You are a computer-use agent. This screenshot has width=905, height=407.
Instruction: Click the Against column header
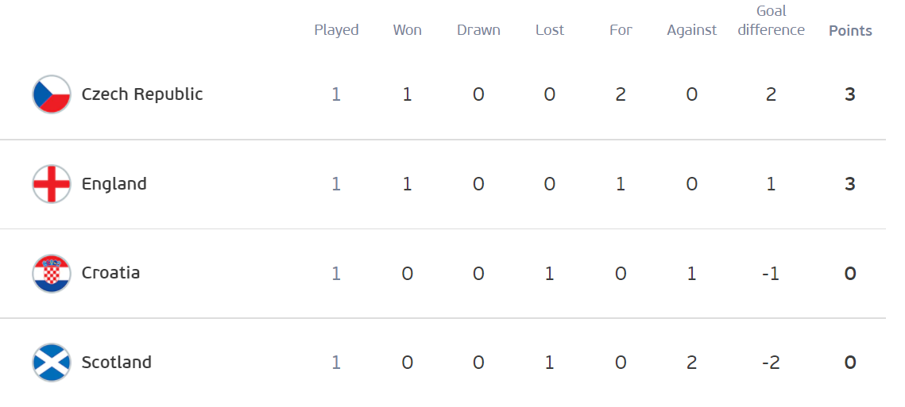[692, 31]
